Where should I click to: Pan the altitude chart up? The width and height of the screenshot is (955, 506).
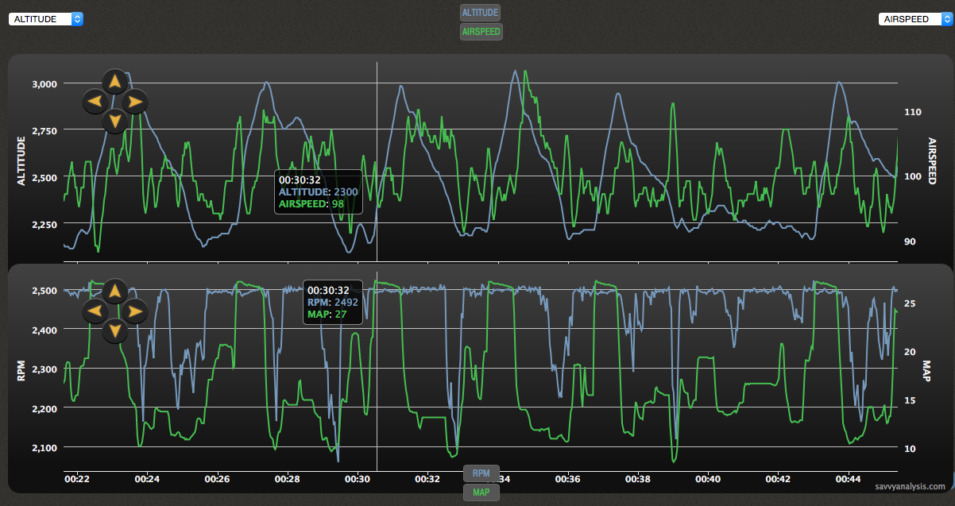pos(114,81)
